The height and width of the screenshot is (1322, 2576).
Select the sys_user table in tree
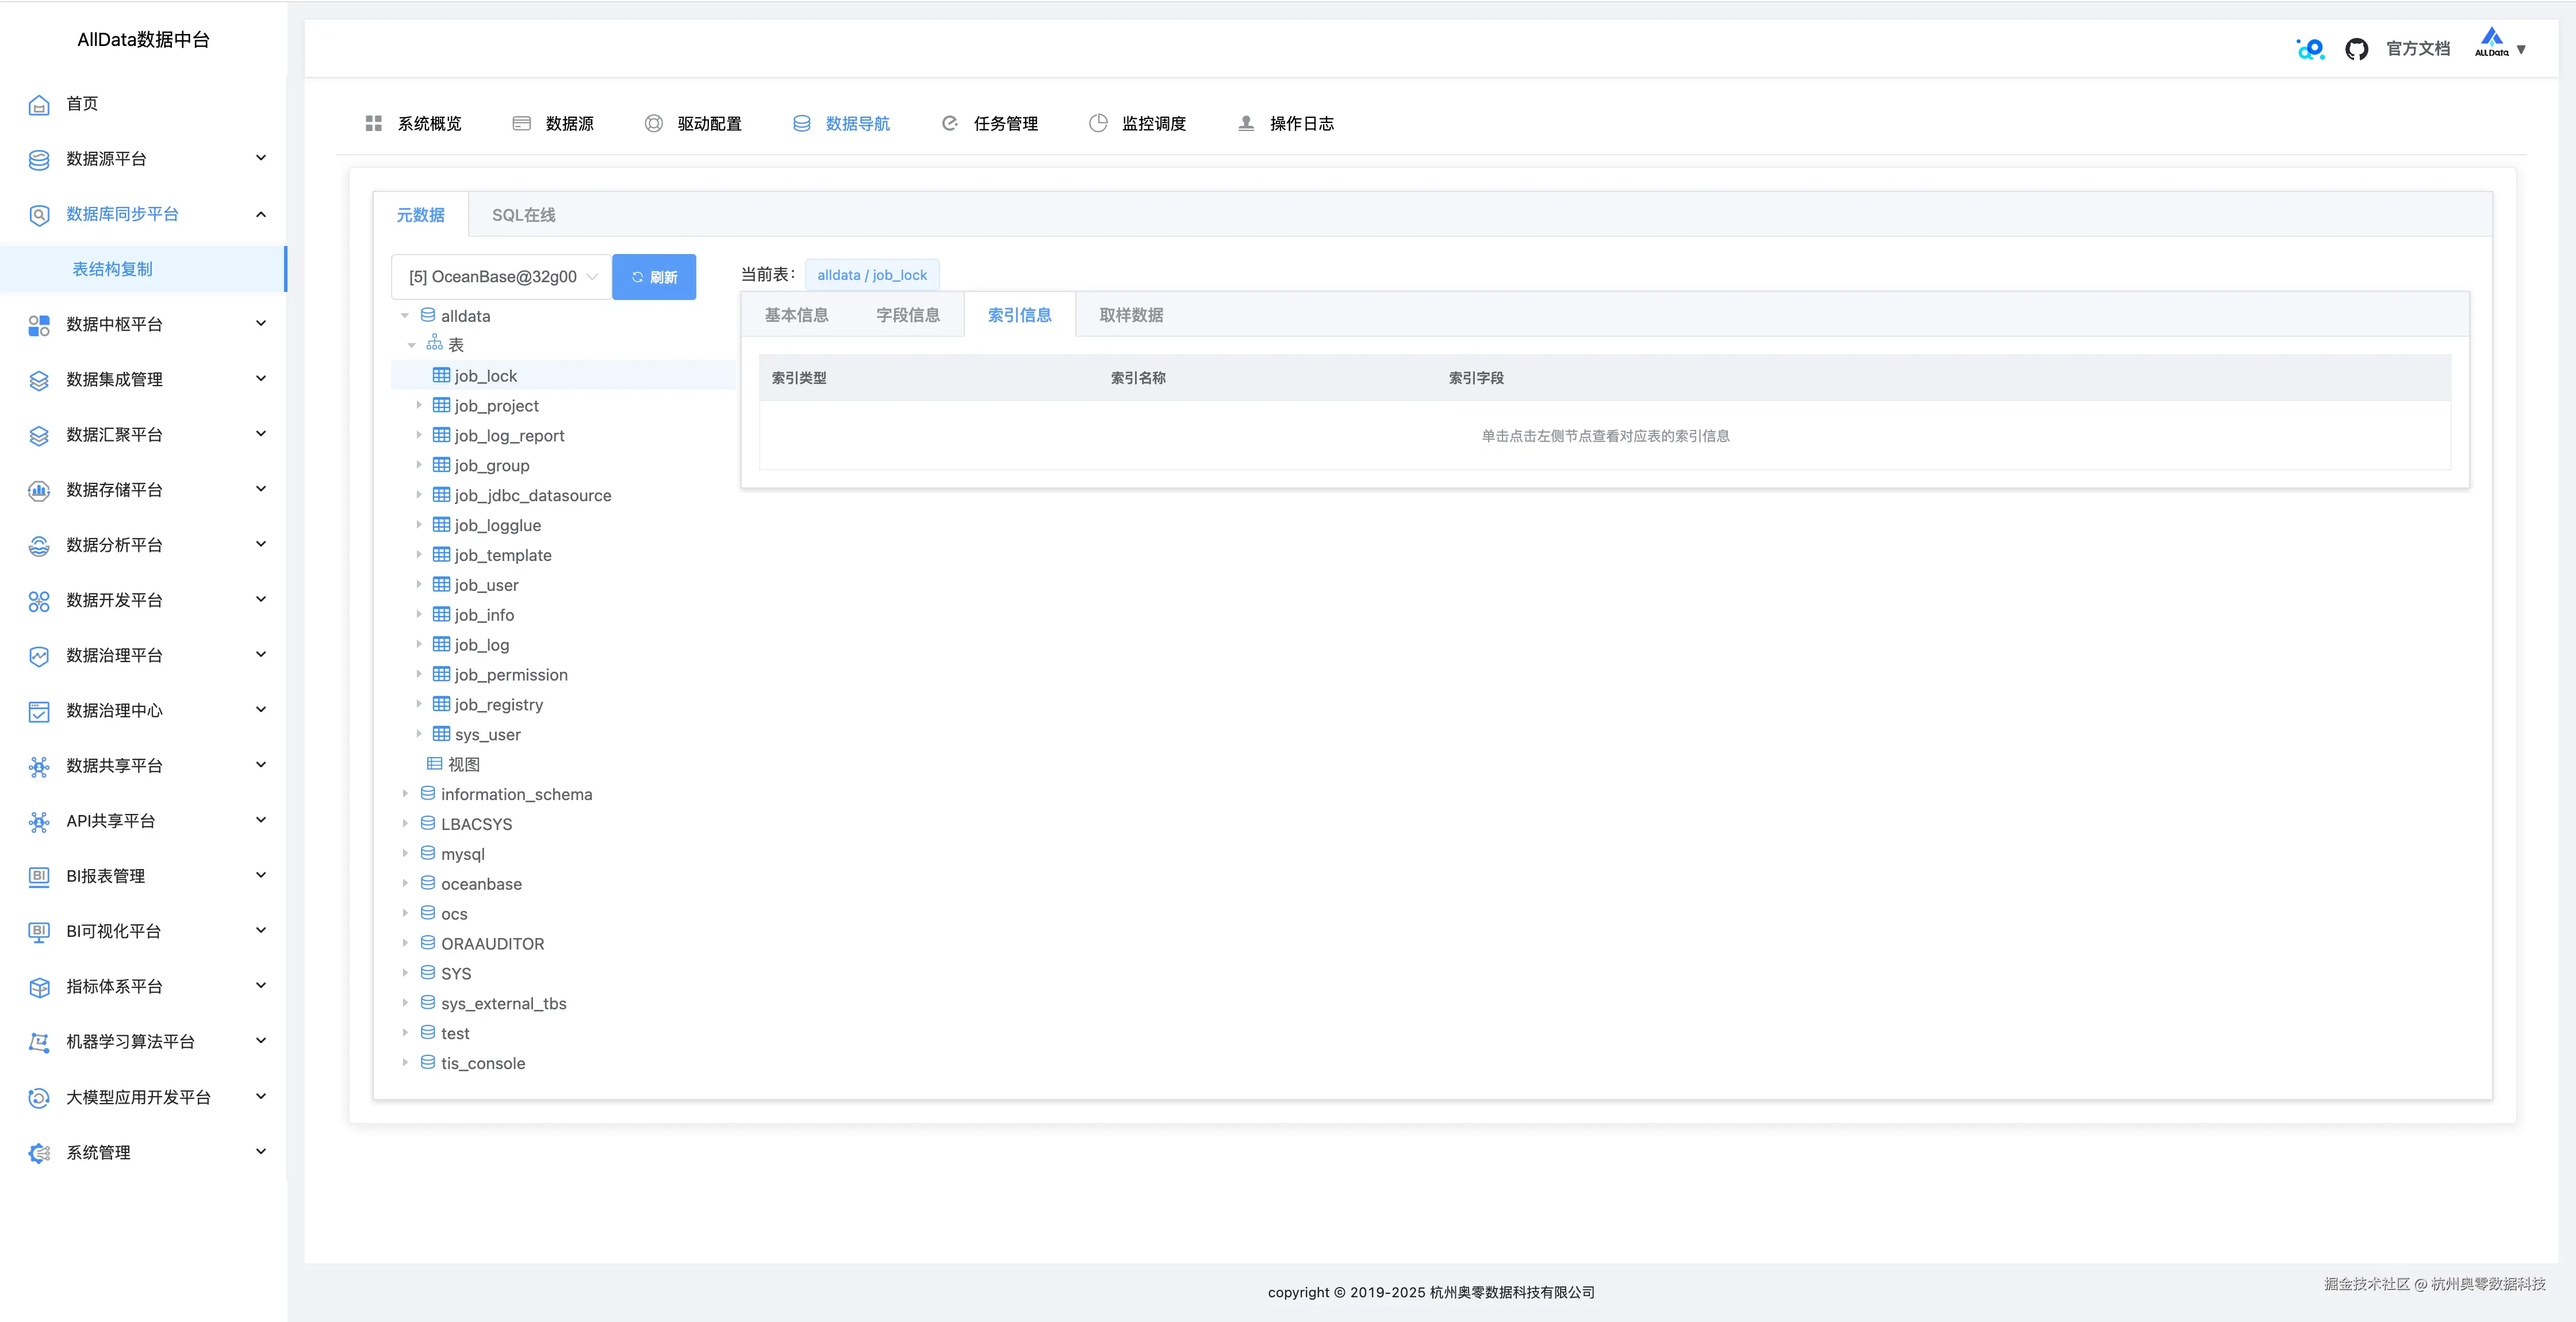pos(487,735)
